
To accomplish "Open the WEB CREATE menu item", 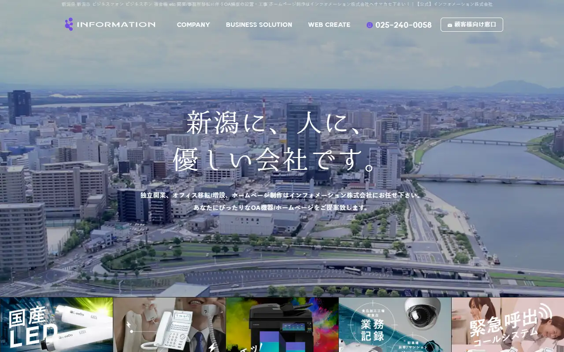I will [x=329, y=25].
